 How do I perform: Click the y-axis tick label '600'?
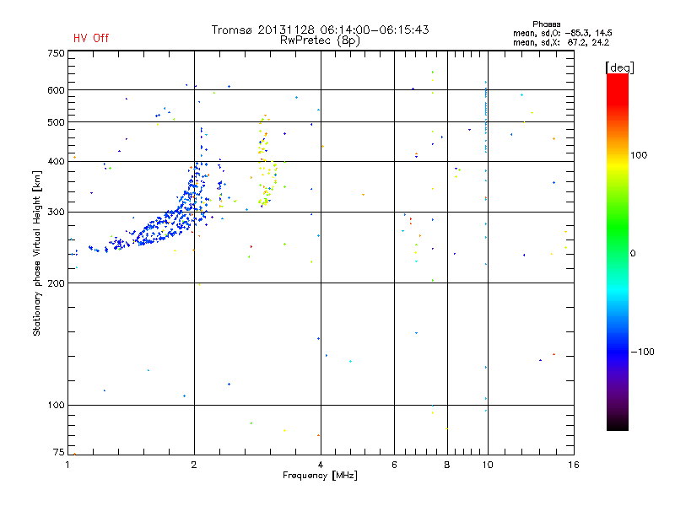click(x=56, y=90)
